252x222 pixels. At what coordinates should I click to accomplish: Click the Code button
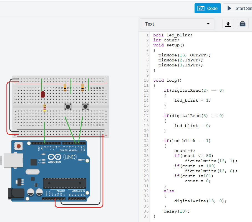point(208,8)
